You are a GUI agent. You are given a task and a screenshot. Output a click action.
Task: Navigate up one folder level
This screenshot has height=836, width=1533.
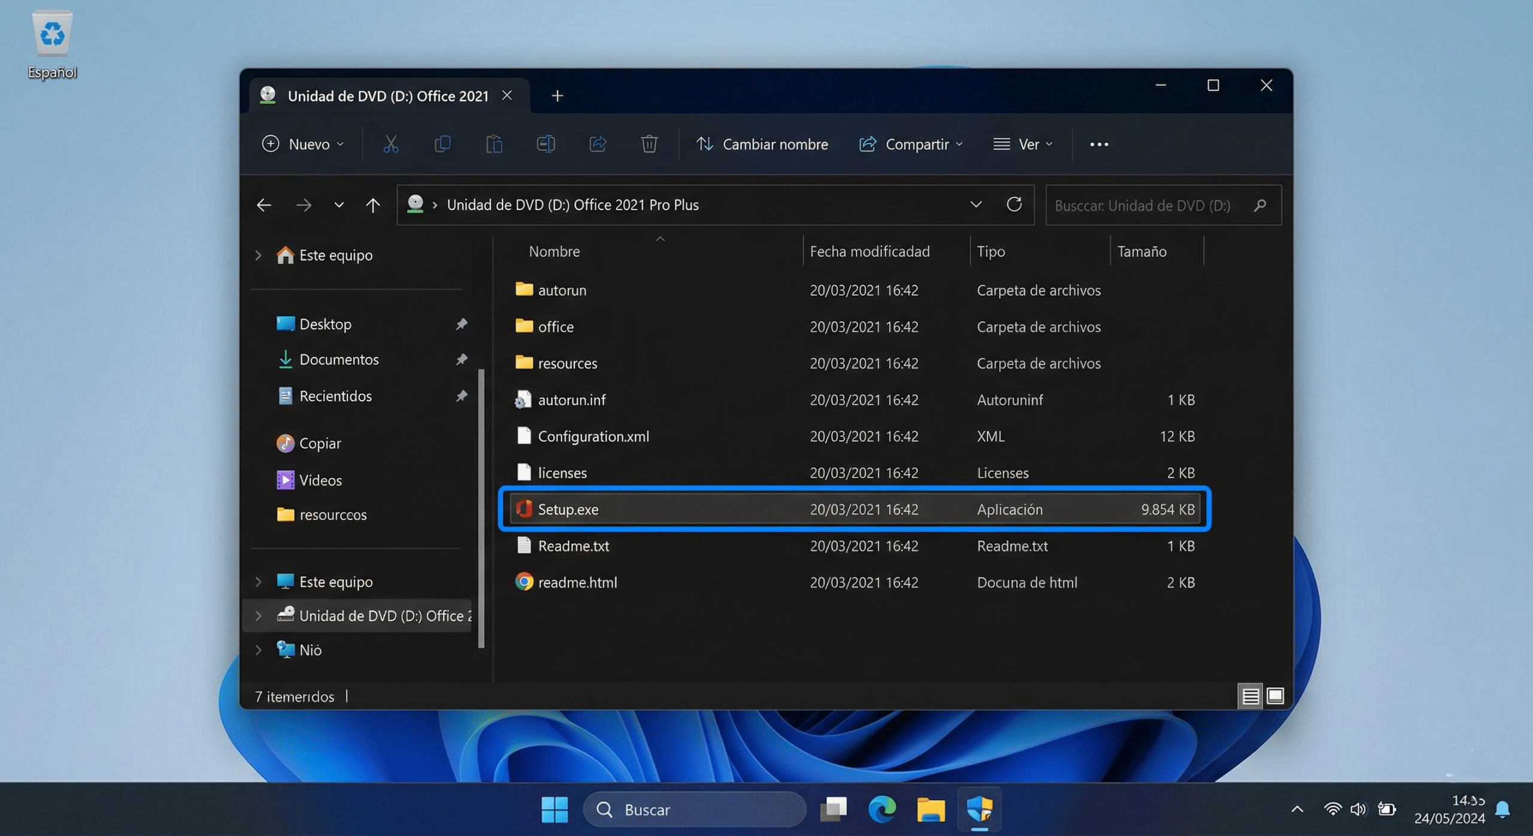373,204
